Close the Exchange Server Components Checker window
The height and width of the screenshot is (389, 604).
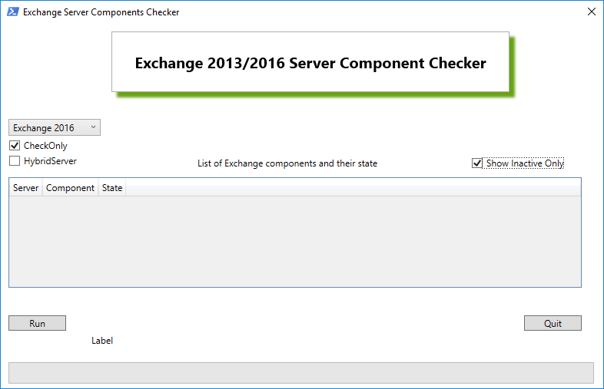pos(592,12)
